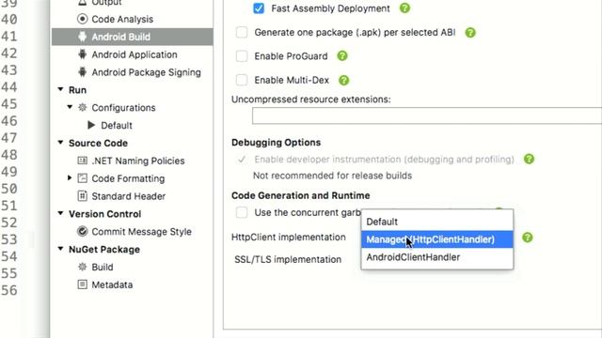Click the Version Control section label

[104, 214]
